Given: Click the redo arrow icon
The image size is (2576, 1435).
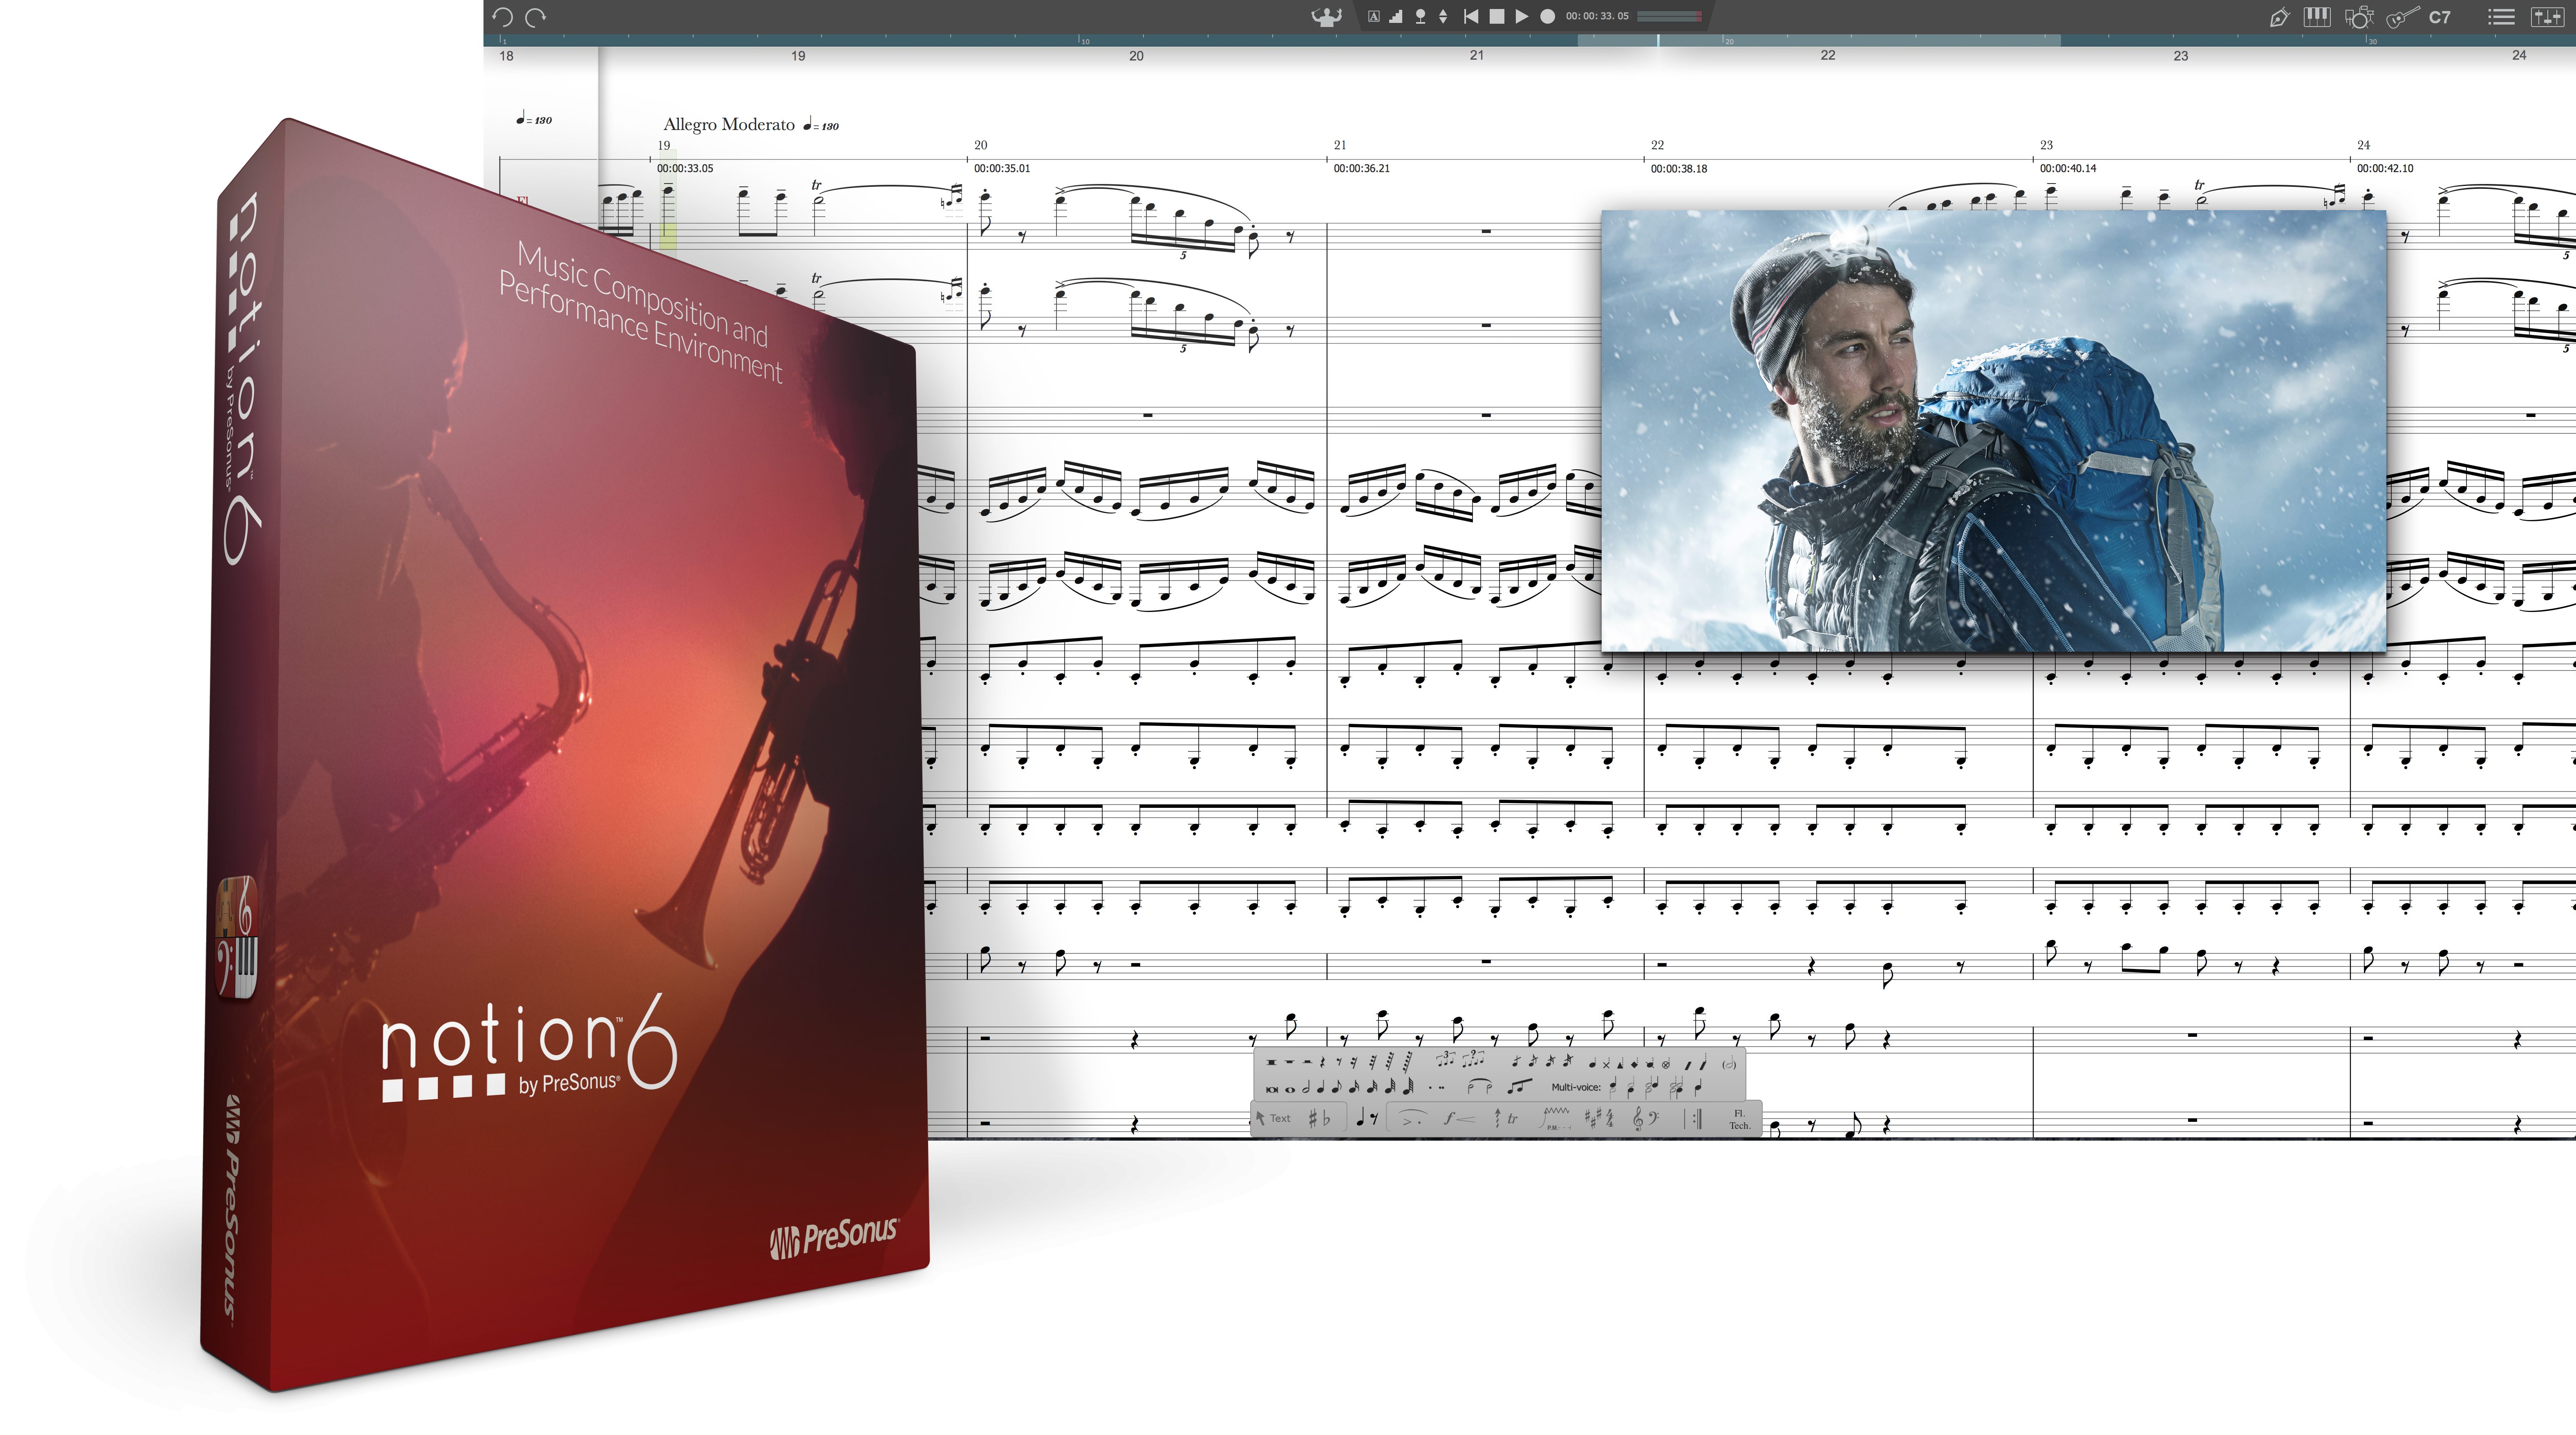Looking at the screenshot, I should pos(536,17).
